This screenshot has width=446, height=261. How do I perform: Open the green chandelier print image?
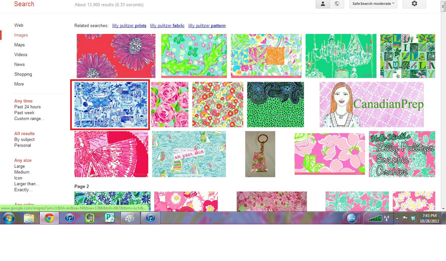point(341,56)
